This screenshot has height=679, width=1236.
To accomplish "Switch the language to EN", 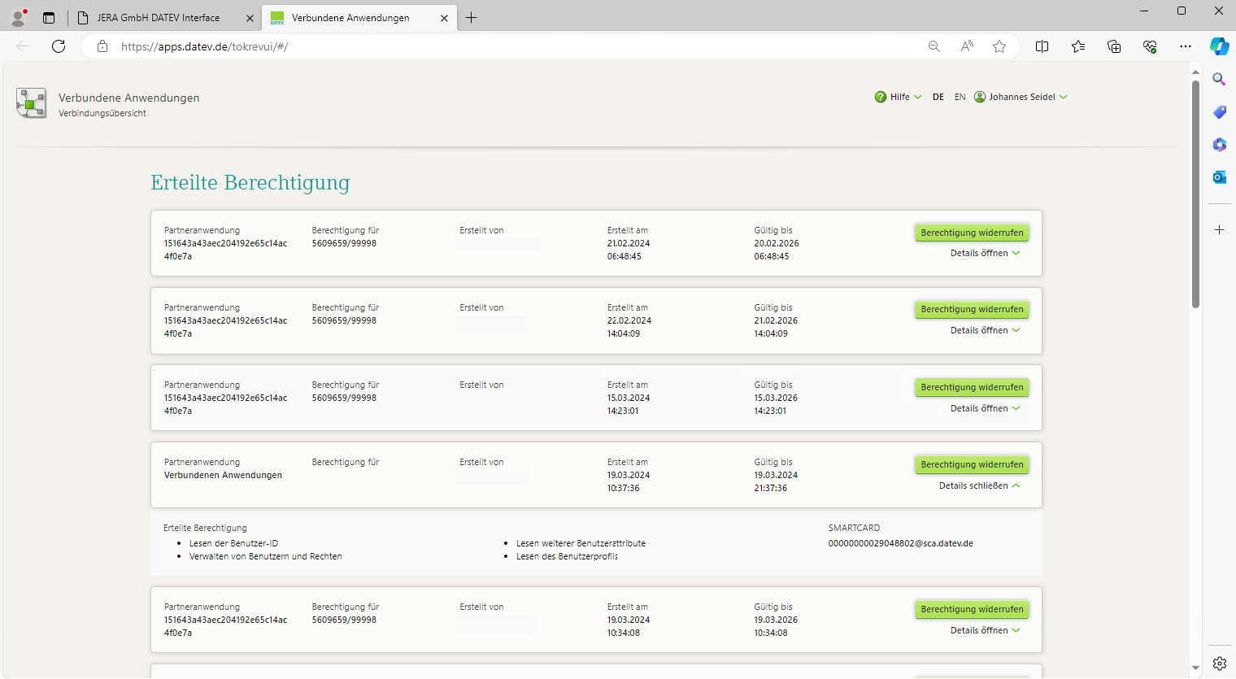I will [x=960, y=97].
